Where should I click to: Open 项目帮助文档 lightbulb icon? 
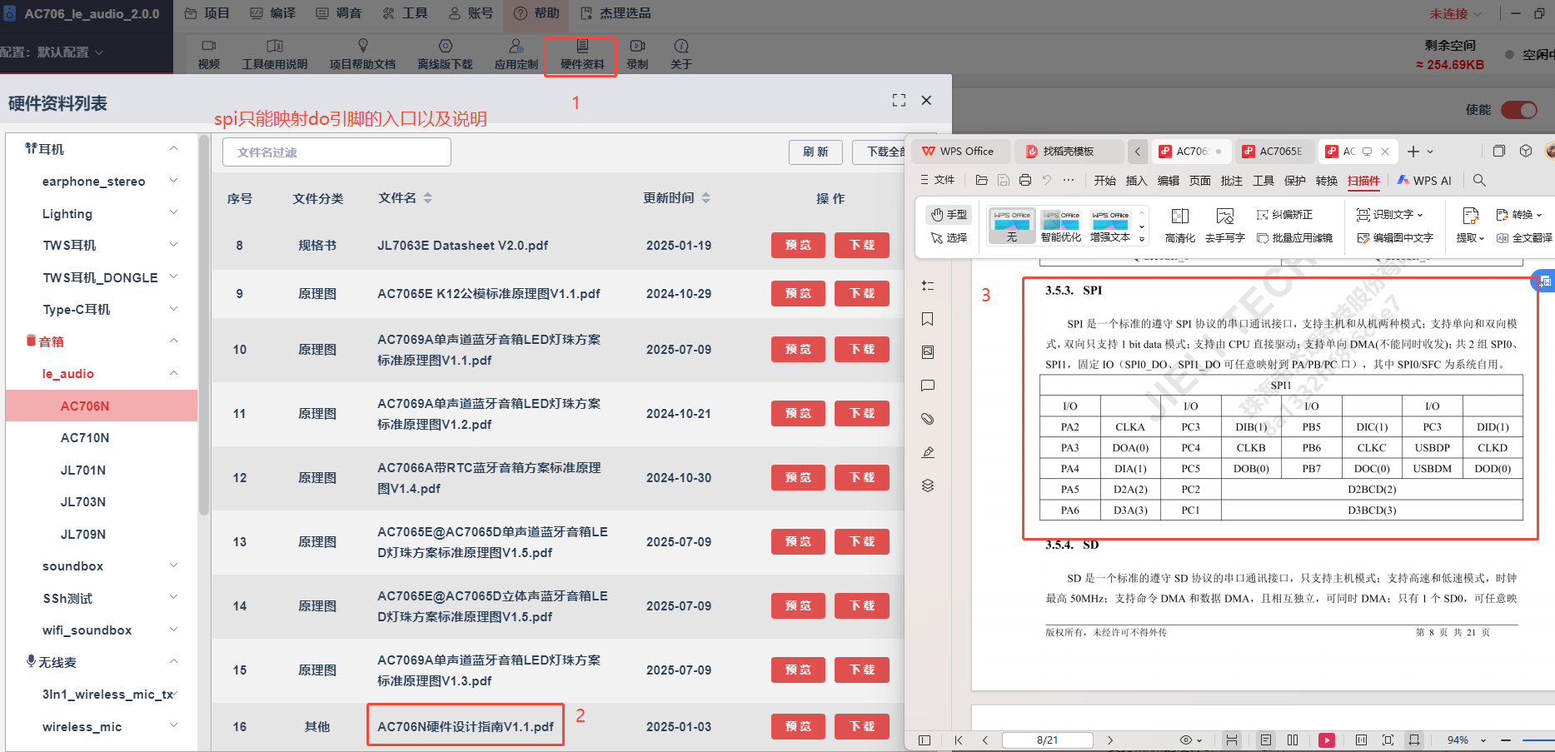362,46
